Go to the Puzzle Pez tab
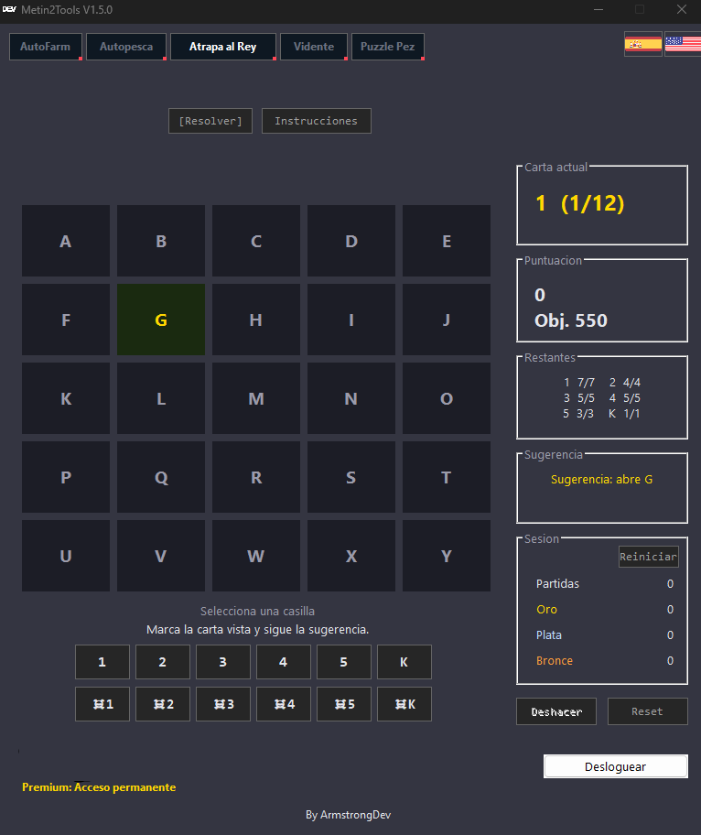Image resolution: width=701 pixels, height=835 pixels. 387,47
